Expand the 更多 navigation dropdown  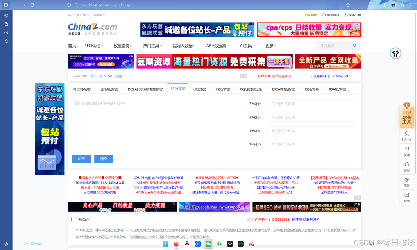click(269, 45)
